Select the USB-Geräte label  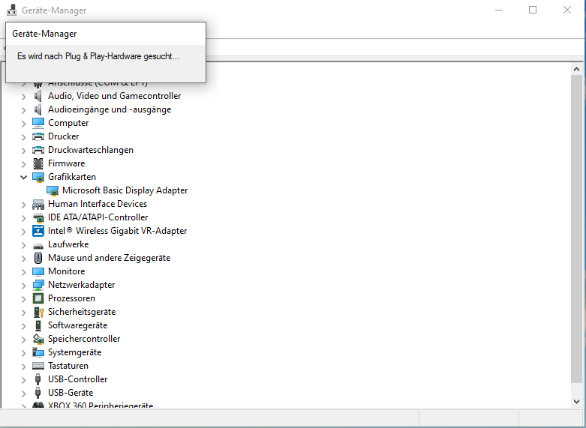(x=71, y=393)
